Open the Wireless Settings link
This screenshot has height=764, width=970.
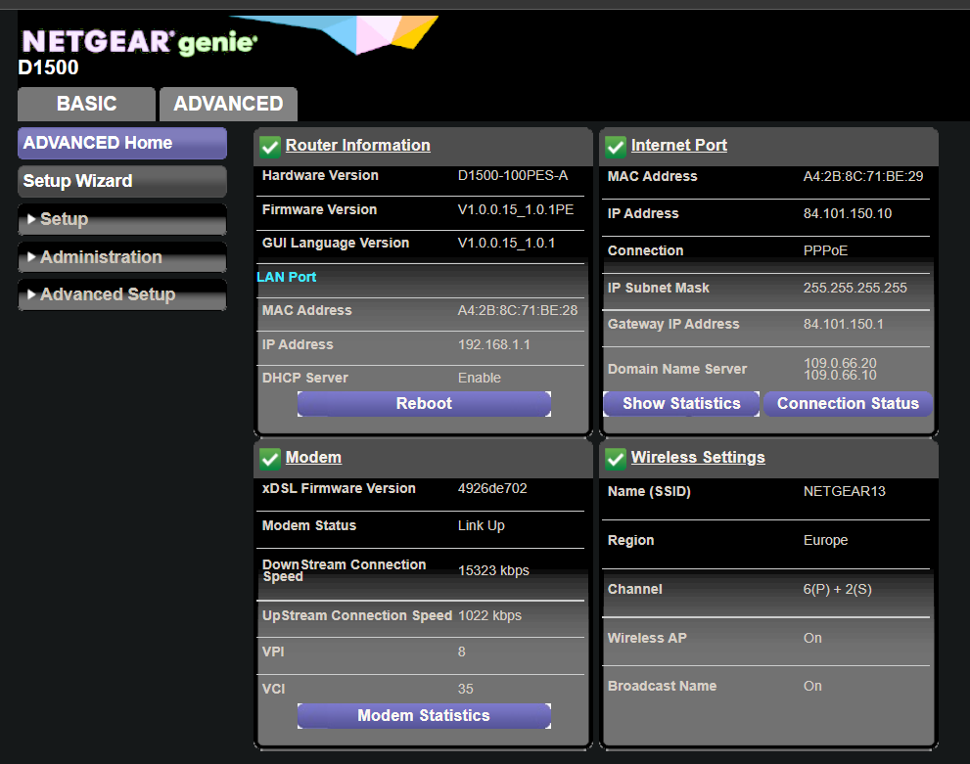[698, 458]
